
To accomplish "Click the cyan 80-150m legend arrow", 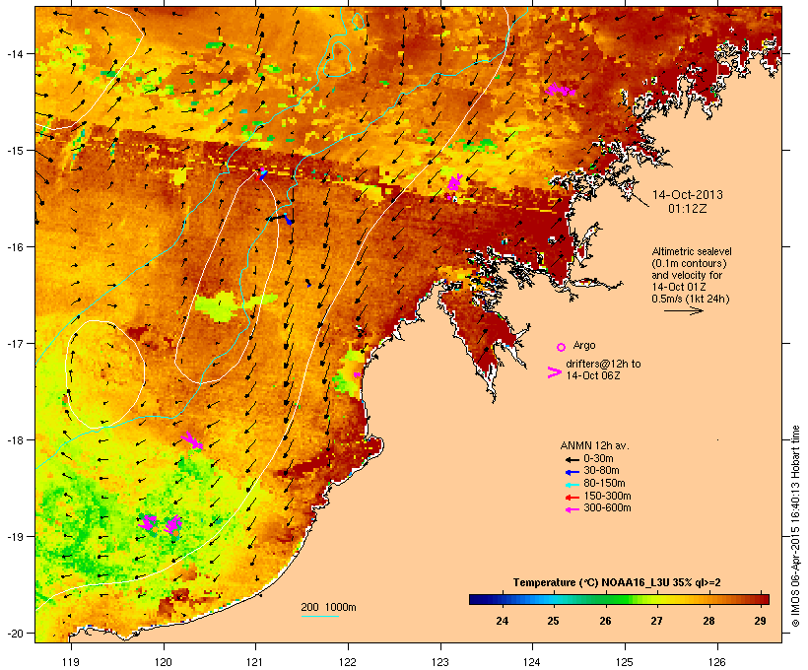I will 572,485.
